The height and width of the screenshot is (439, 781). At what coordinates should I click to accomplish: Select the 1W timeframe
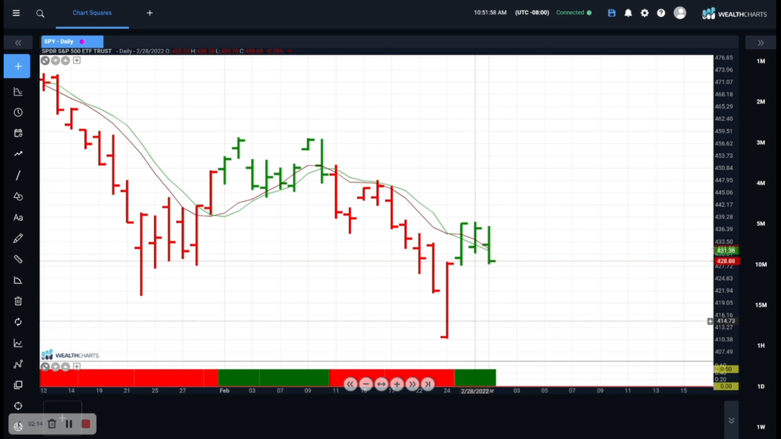coord(761,427)
